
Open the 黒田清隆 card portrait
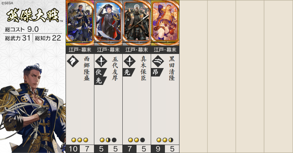[x=165, y=23]
